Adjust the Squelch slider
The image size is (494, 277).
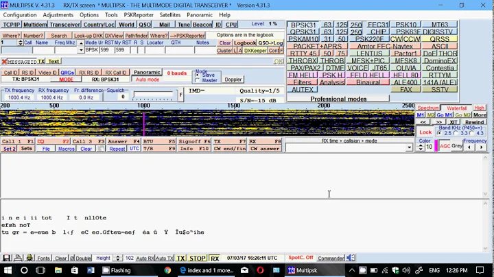153,95
